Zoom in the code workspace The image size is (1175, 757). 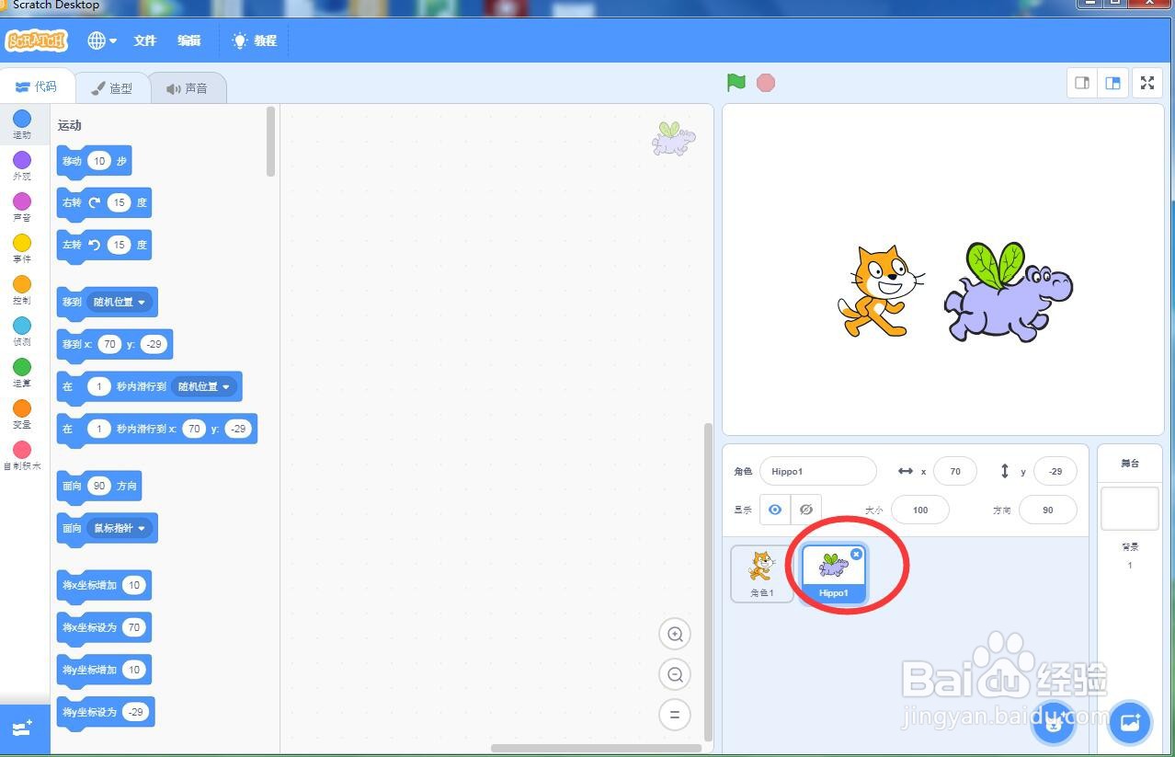coord(675,634)
